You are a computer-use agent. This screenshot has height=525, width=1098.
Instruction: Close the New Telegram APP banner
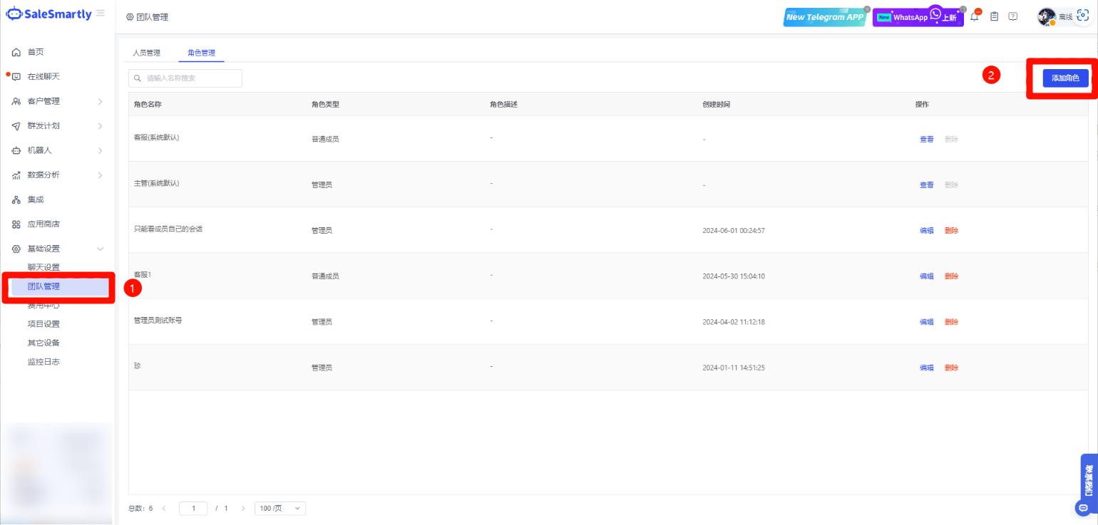[x=867, y=9]
